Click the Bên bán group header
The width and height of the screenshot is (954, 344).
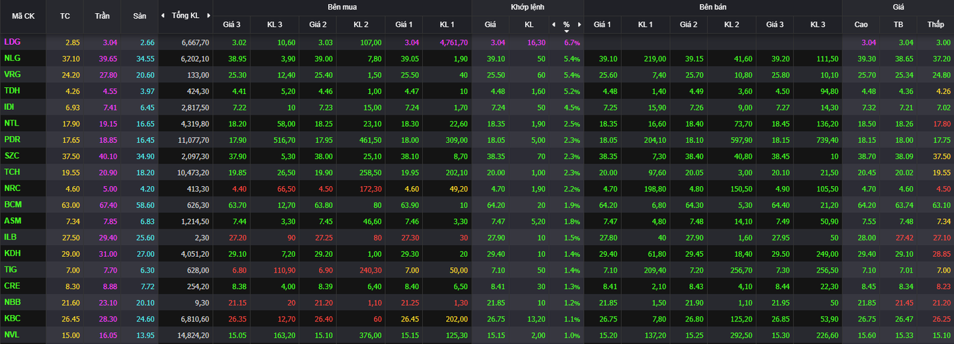coord(714,7)
